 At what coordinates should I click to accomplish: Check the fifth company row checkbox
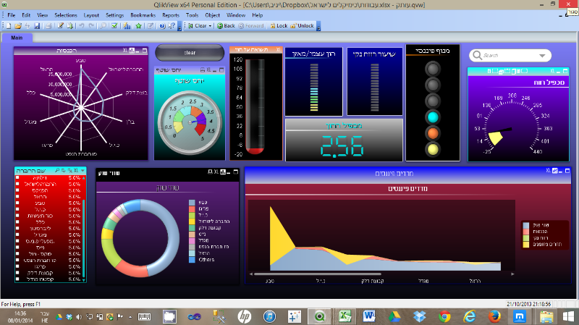coord(17,203)
